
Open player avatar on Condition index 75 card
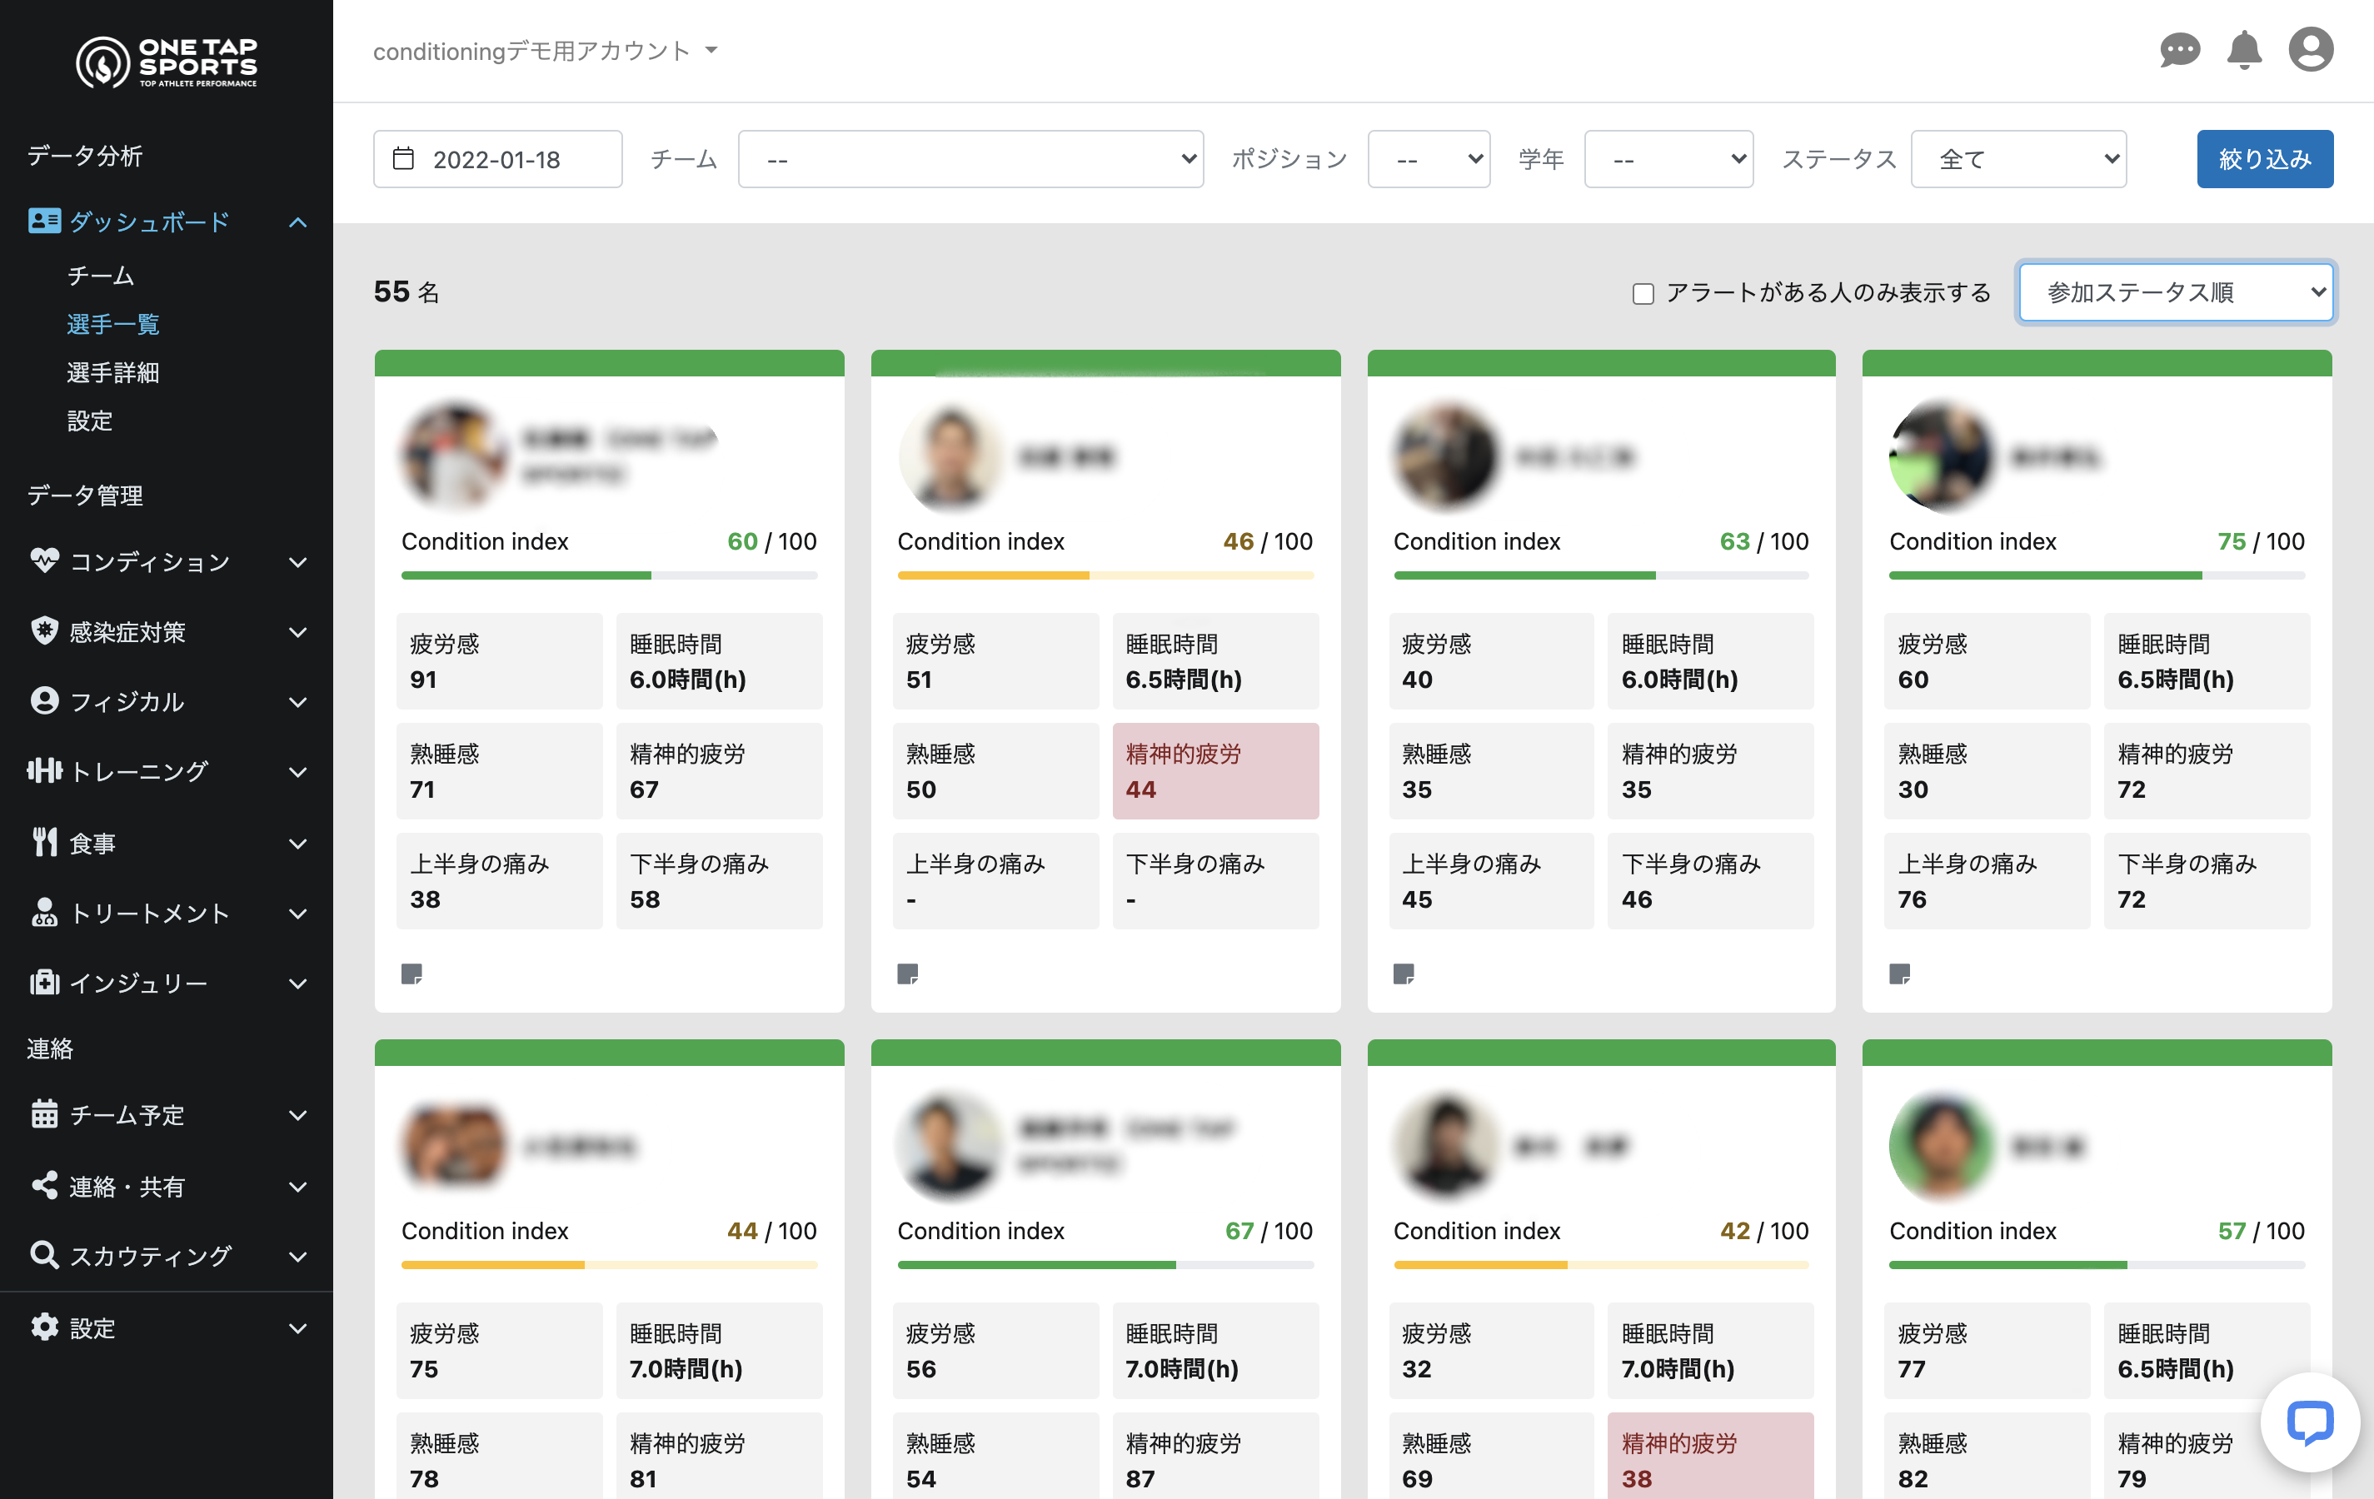point(1943,456)
